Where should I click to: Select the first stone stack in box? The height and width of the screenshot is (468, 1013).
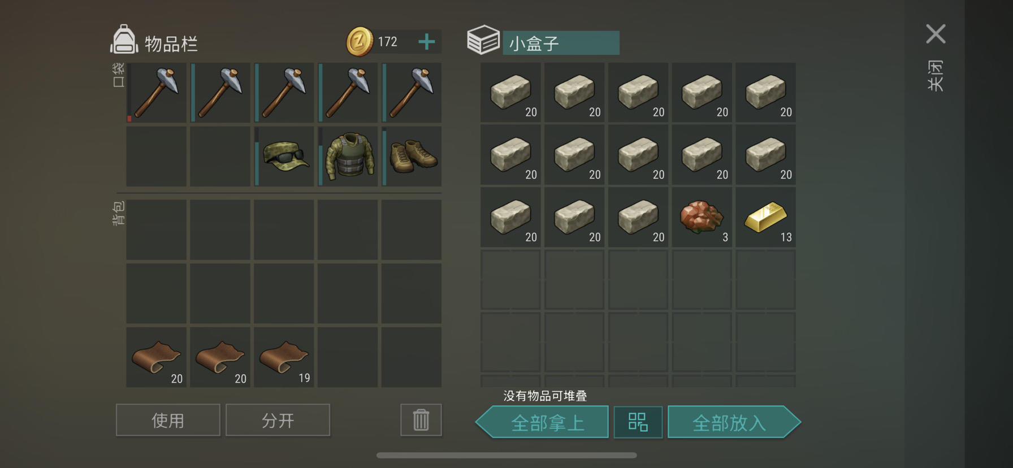[510, 93]
